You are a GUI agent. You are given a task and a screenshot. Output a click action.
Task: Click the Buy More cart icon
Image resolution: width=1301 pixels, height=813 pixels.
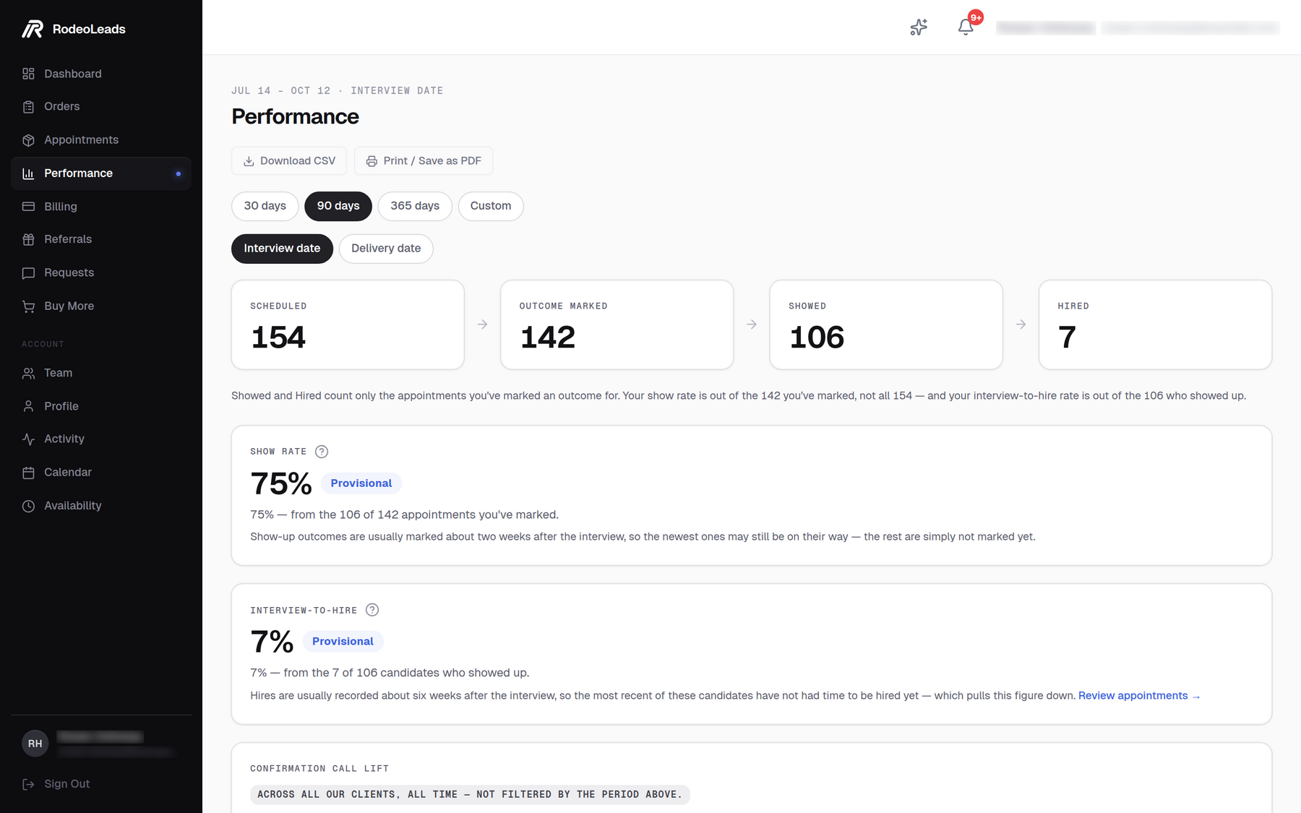click(28, 306)
